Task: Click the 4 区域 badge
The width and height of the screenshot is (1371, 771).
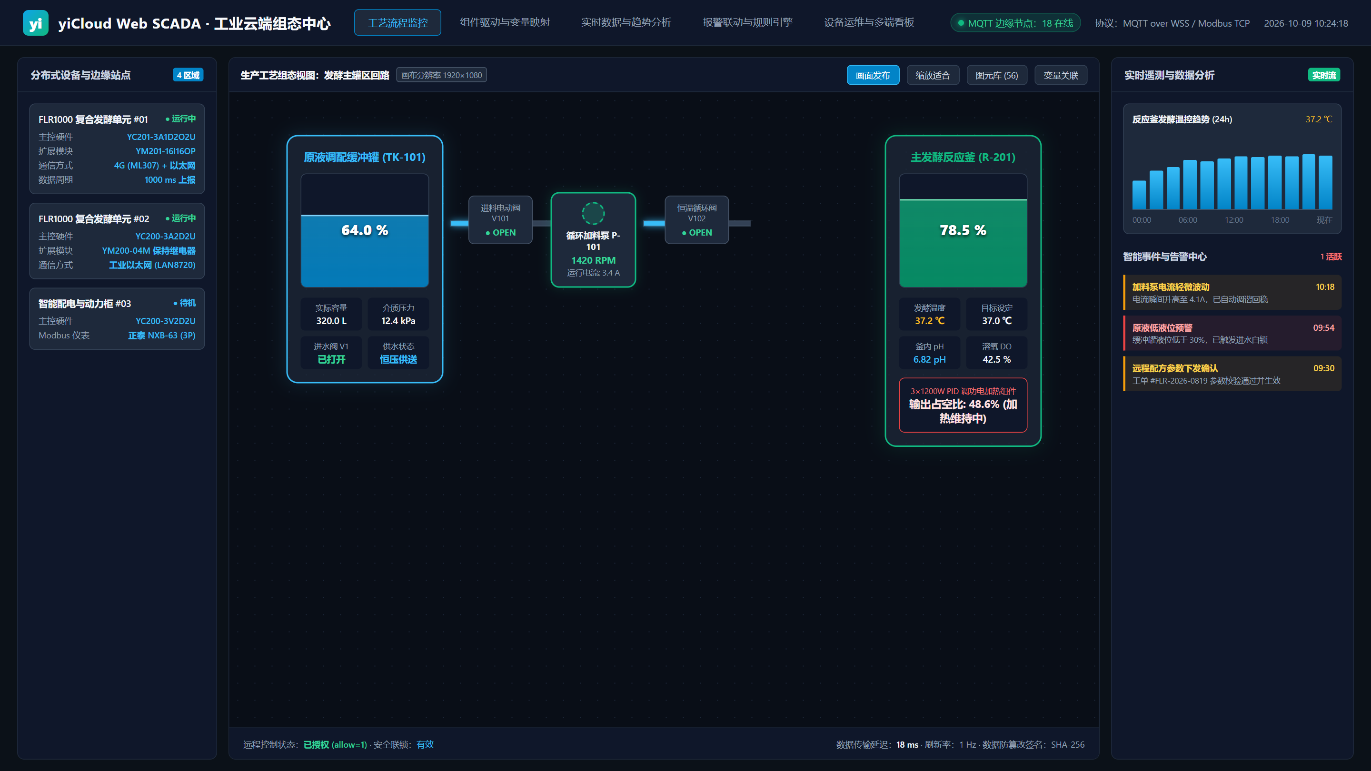Action: [188, 75]
